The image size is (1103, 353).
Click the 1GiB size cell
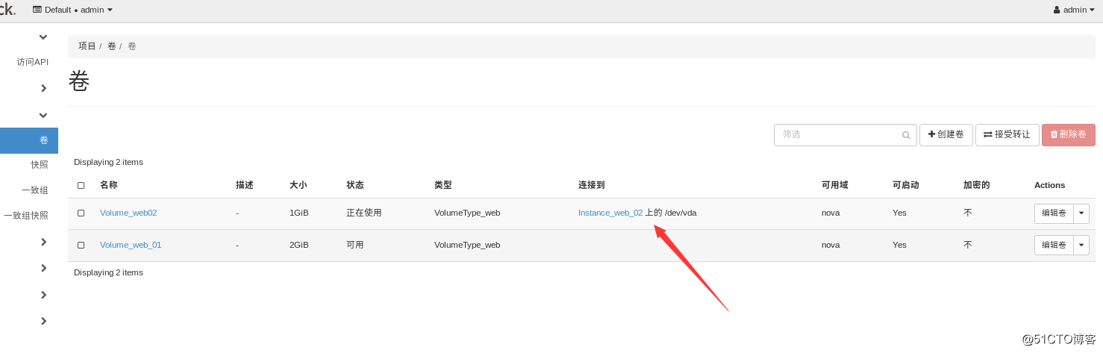click(299, 213)
